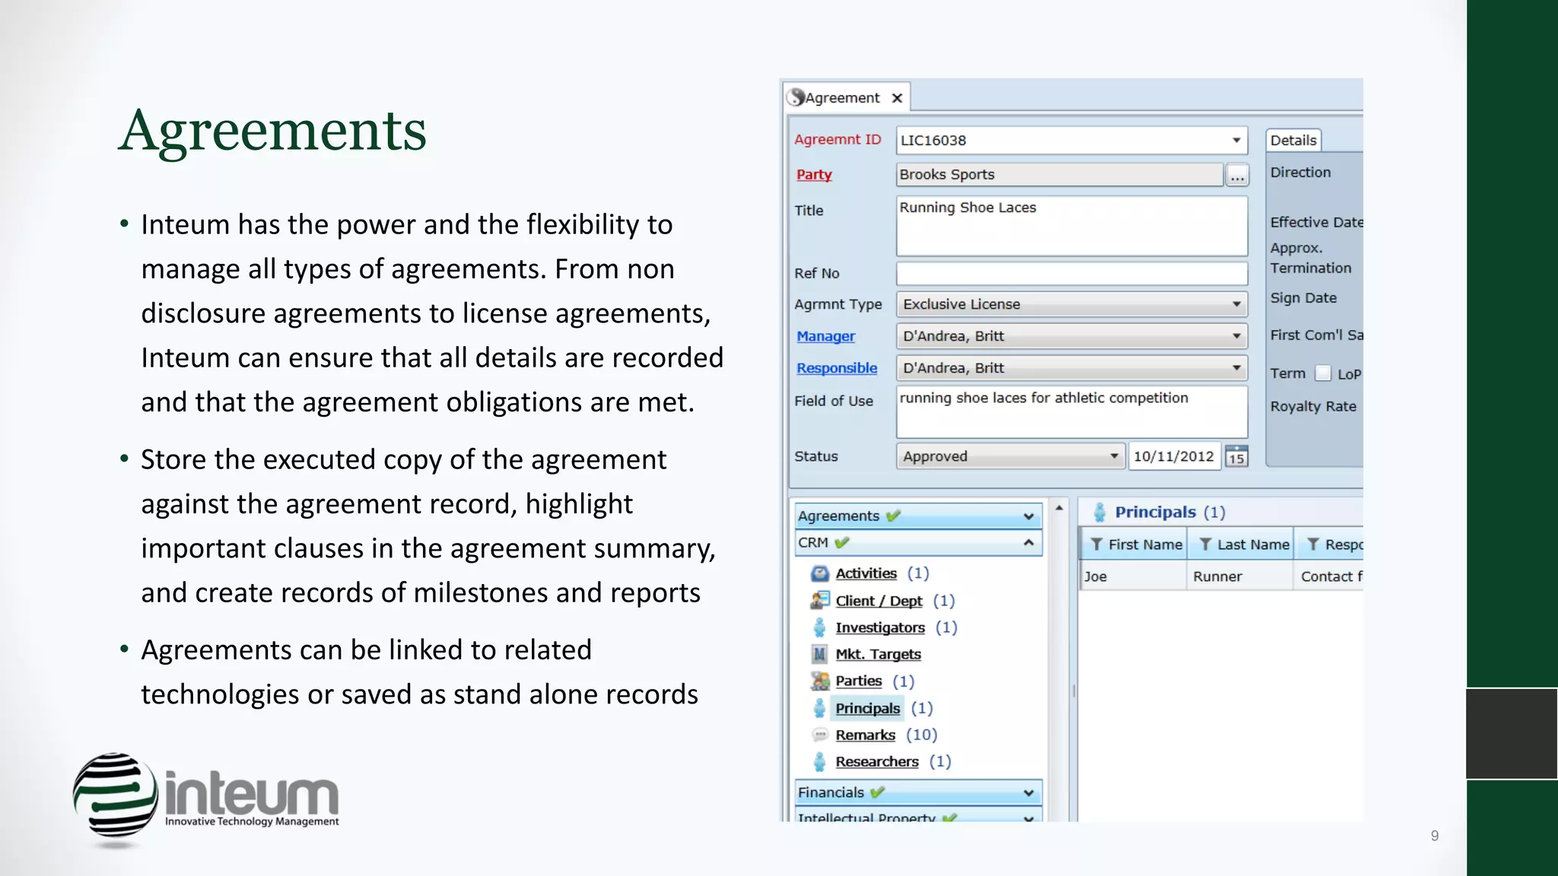The width and height of the screenshot is (1558, 876).
Task: Click the First Name column header
Action: [x=1133, y=544]
